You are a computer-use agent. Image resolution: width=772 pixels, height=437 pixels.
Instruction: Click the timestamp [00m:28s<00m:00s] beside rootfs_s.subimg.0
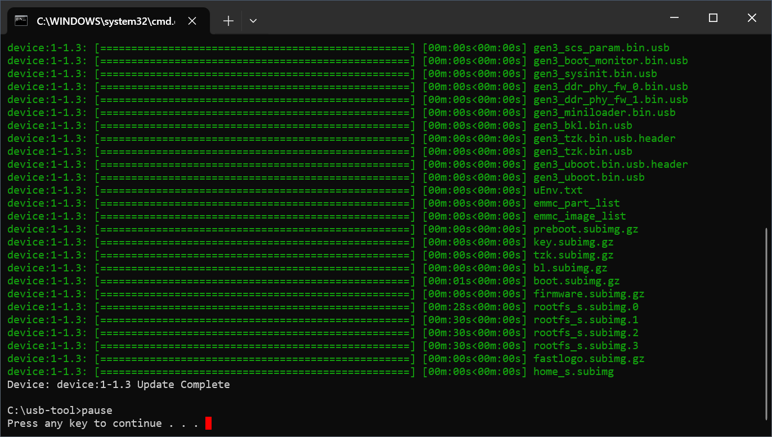[474, 306]
